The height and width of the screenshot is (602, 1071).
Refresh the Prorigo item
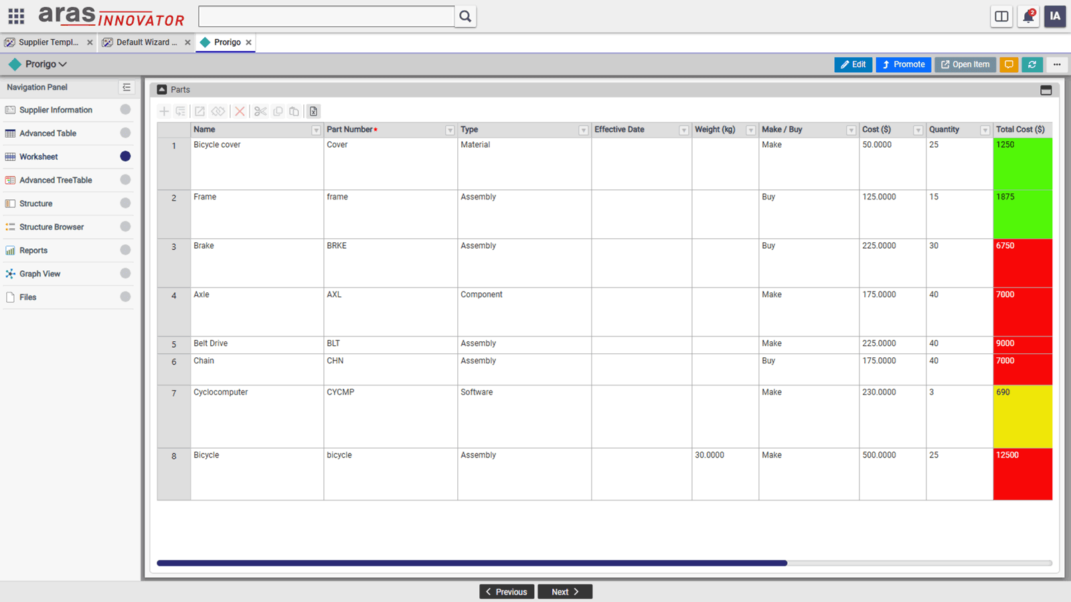(x=1032, y=64)
